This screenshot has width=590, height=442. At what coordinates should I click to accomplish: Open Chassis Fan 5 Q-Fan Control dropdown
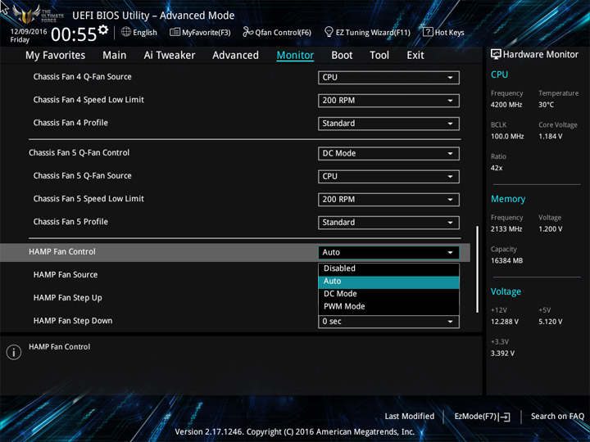(388, 153)
